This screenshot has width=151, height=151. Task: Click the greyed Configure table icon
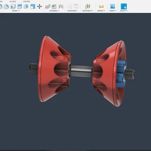click(x=76, y=6)
